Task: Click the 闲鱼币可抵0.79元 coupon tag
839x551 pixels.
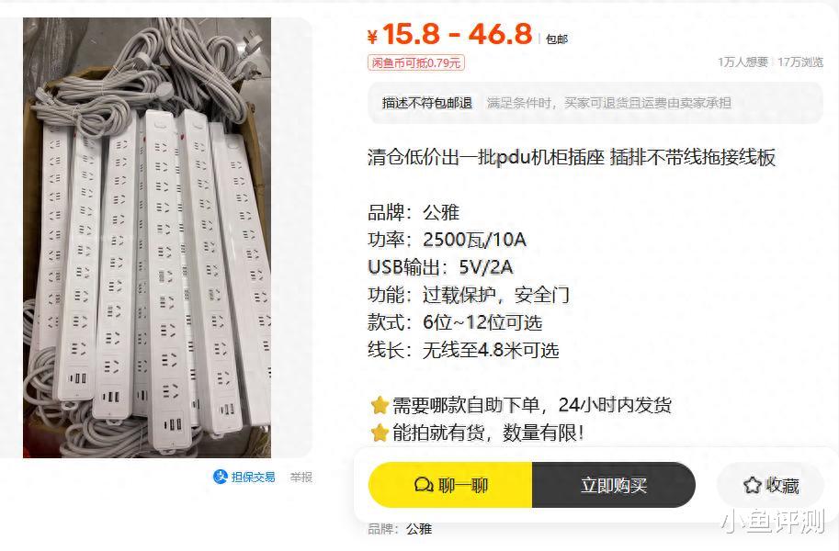Action: coord(415,62)
